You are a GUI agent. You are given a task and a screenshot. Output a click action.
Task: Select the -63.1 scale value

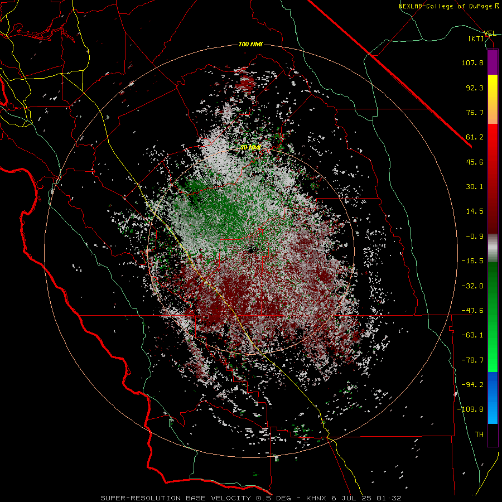point(472,335)
